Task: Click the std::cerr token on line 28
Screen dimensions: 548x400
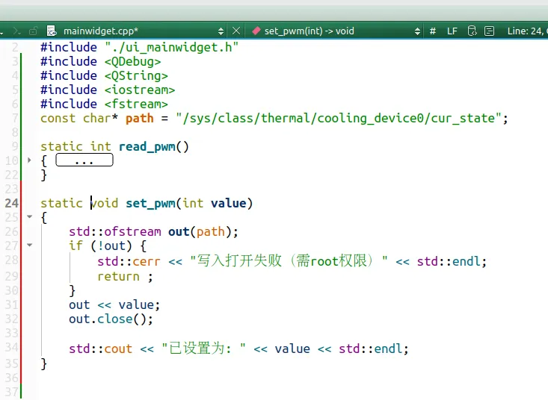Action: (129, 261)
